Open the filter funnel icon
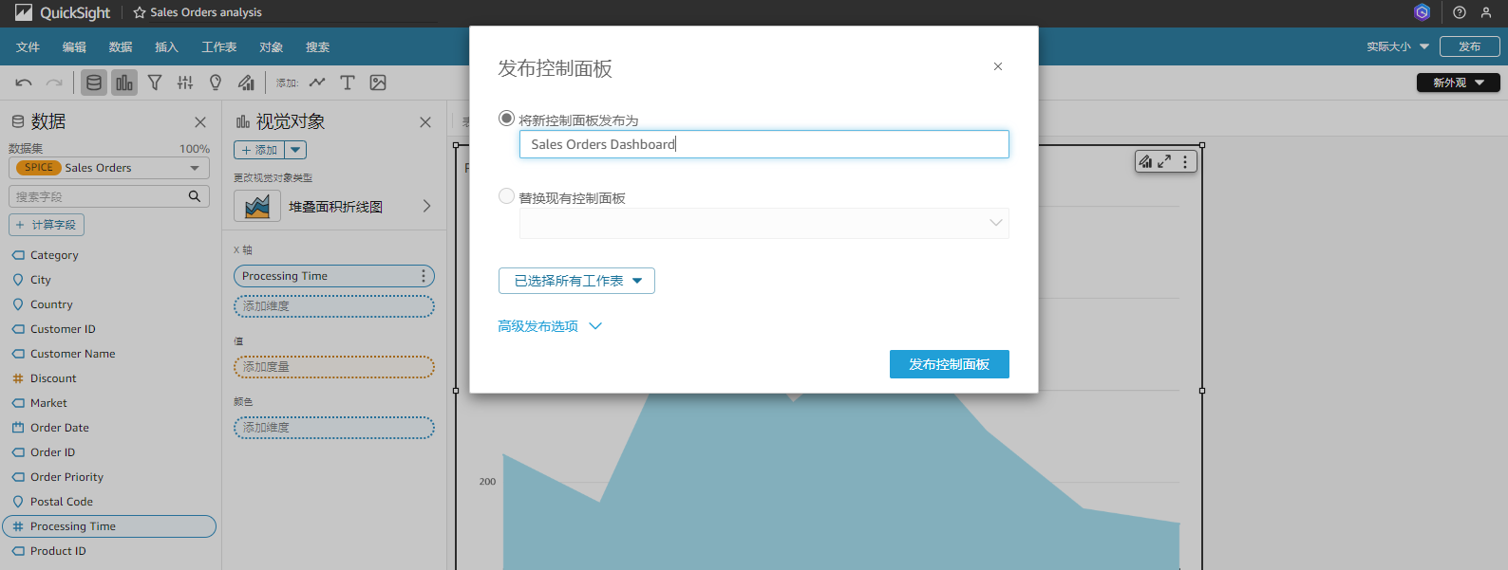Image resolution: width=1508 pixels, height=570 pixels. pyautogui.click(x=155, y=83)
